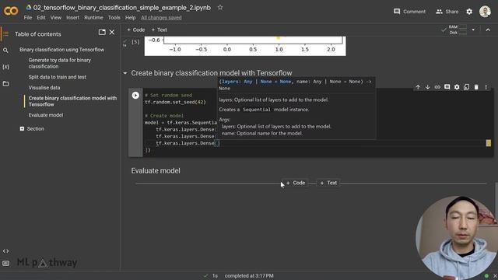
Task: Open the Find and replace search icon
Action: click(5, 50)
